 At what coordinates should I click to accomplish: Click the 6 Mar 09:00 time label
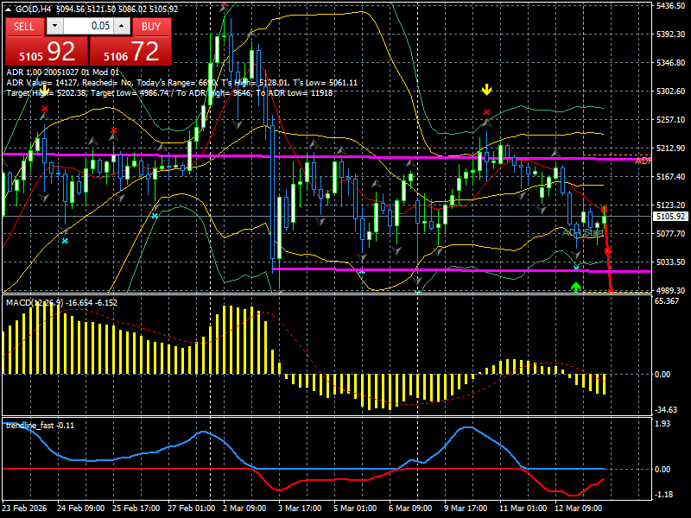pyautogui.click(x=410, y=509)
